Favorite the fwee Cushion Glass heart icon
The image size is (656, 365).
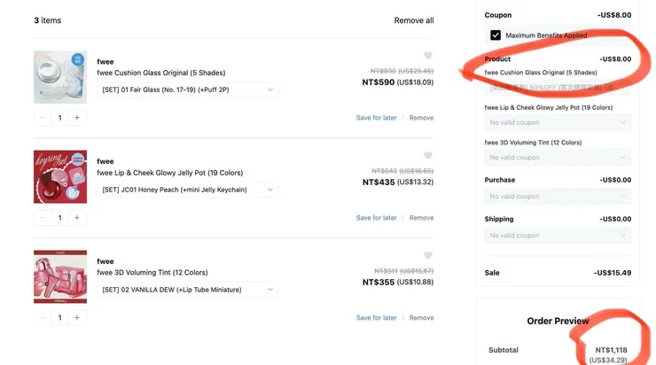pyautogui.click(x=428, y=56)
